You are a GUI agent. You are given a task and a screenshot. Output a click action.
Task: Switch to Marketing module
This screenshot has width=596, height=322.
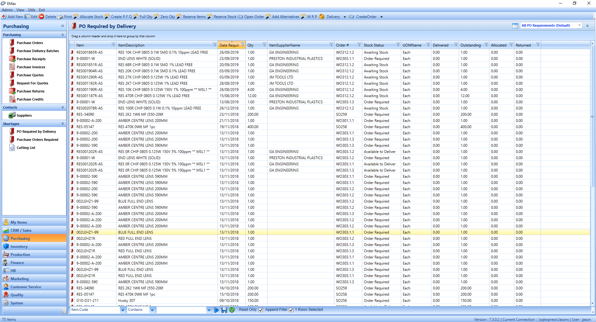34,279
